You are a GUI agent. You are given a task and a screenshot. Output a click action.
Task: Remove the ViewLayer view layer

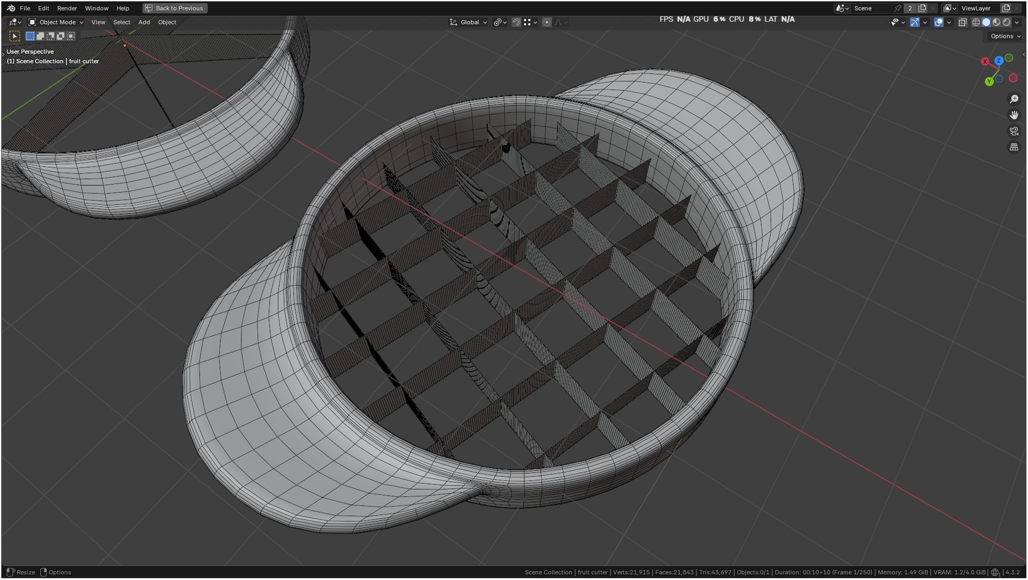(x=1017, y=8)
